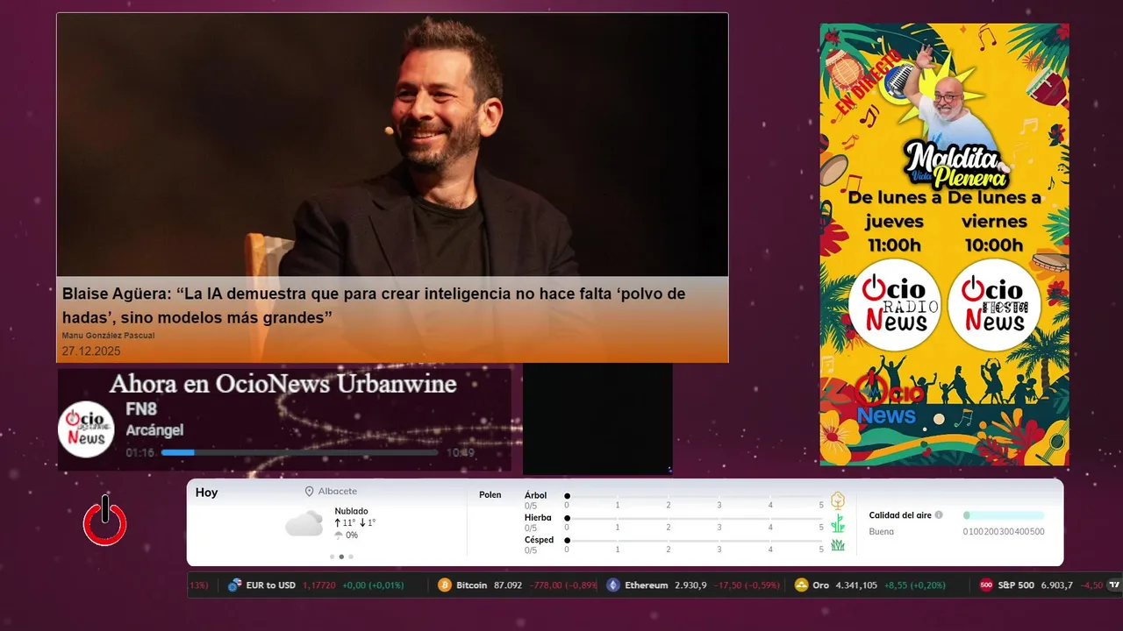Select the middle weather carousel dot

(x=341, y=557)
